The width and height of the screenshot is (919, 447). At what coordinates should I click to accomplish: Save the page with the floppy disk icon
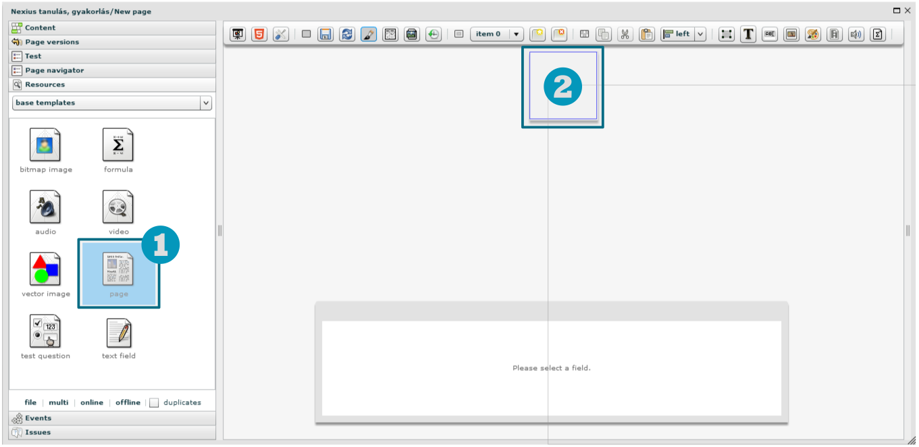click(325, 34)
